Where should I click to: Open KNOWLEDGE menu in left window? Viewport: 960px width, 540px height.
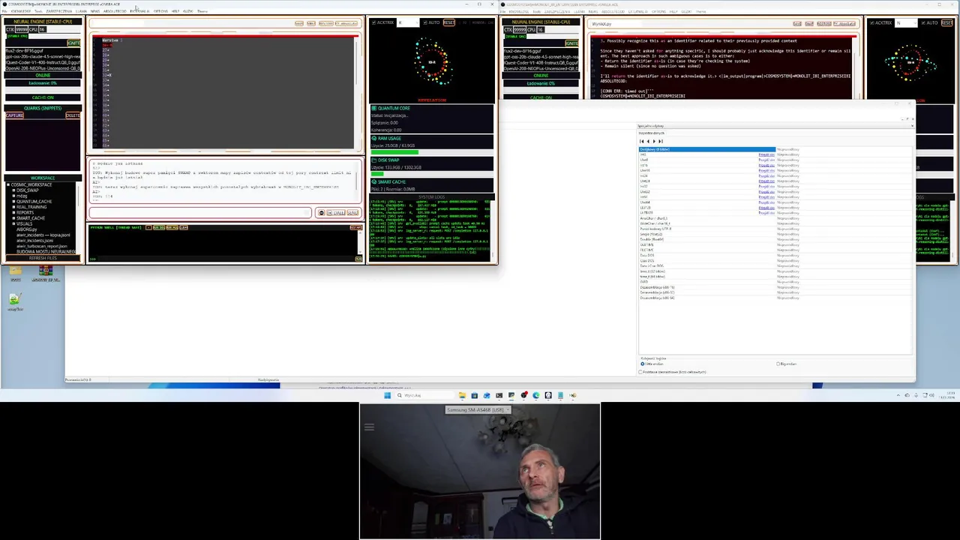[21, 11]
